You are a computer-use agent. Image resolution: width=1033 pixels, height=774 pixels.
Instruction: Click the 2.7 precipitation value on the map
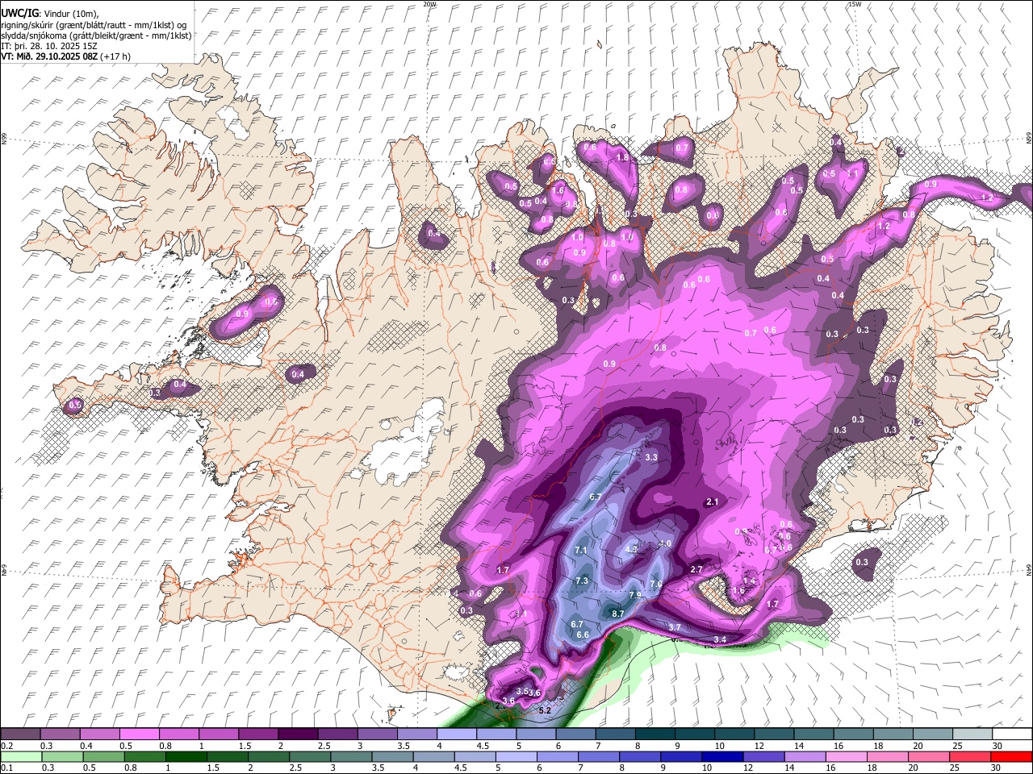tap(697, 569)
